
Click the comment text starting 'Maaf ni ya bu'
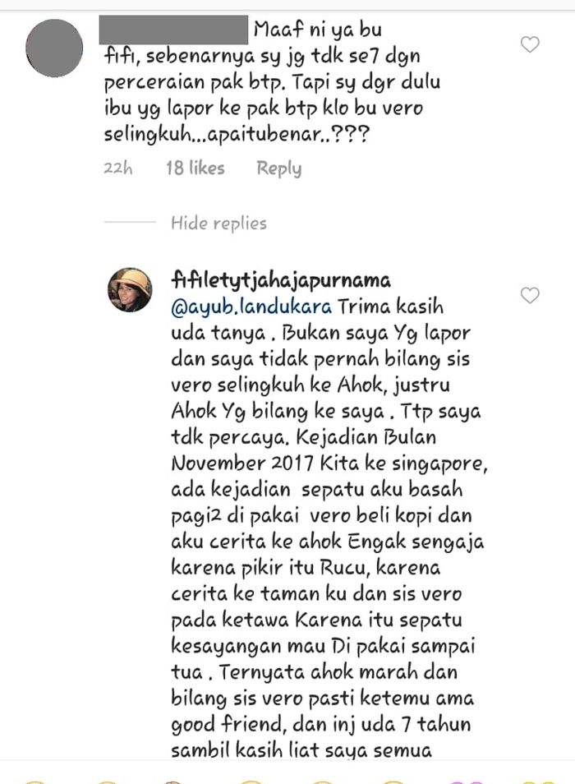point(272,82)
